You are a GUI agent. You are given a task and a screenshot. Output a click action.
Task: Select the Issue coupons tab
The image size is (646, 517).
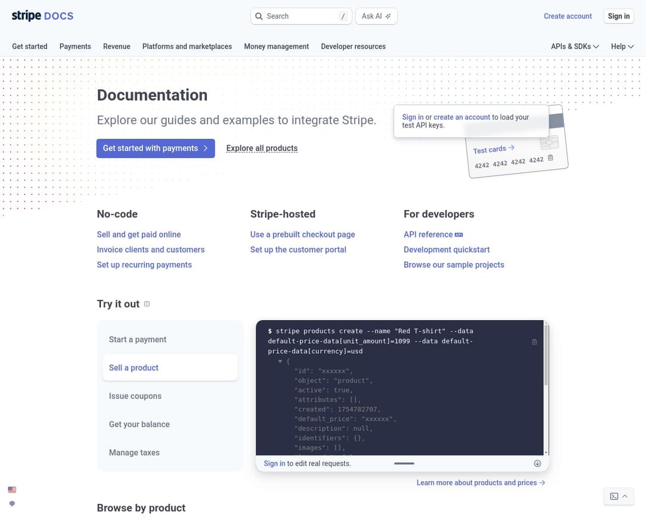pos(170,396)
